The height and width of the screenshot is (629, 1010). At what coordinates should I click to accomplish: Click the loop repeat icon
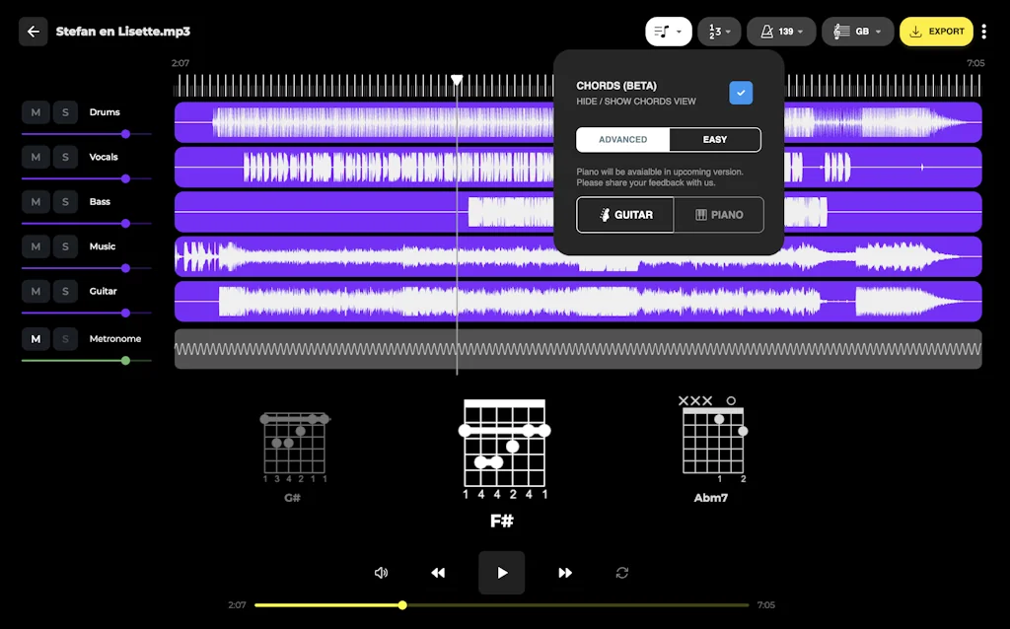(622, 572)
